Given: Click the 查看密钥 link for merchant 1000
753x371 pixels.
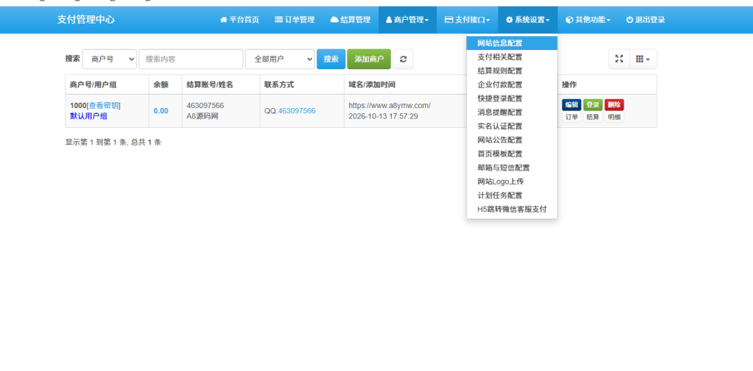Looking at the screenshot, I should [104, 106].
